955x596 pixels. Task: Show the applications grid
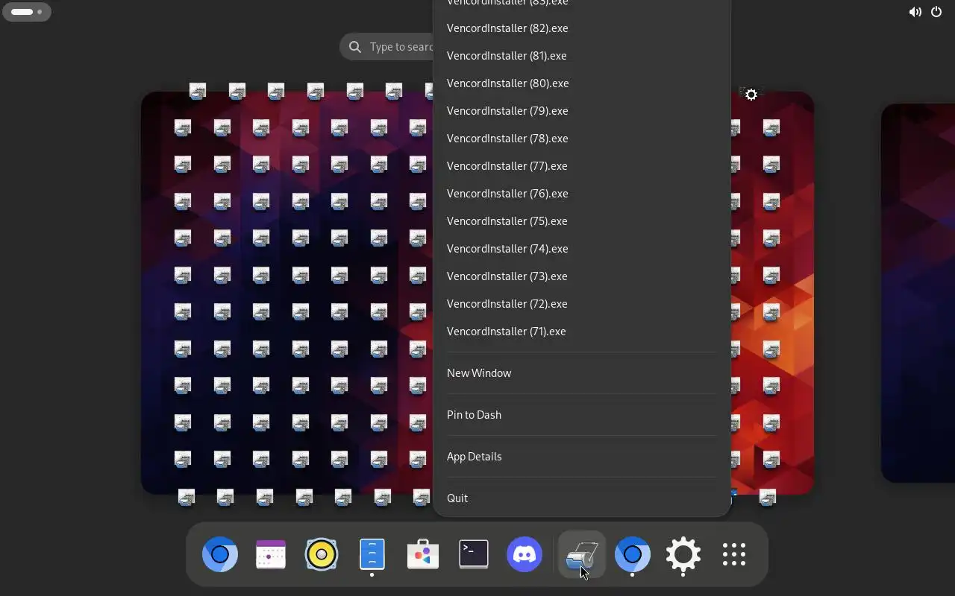pyautogui.click(x=734, y=554)
